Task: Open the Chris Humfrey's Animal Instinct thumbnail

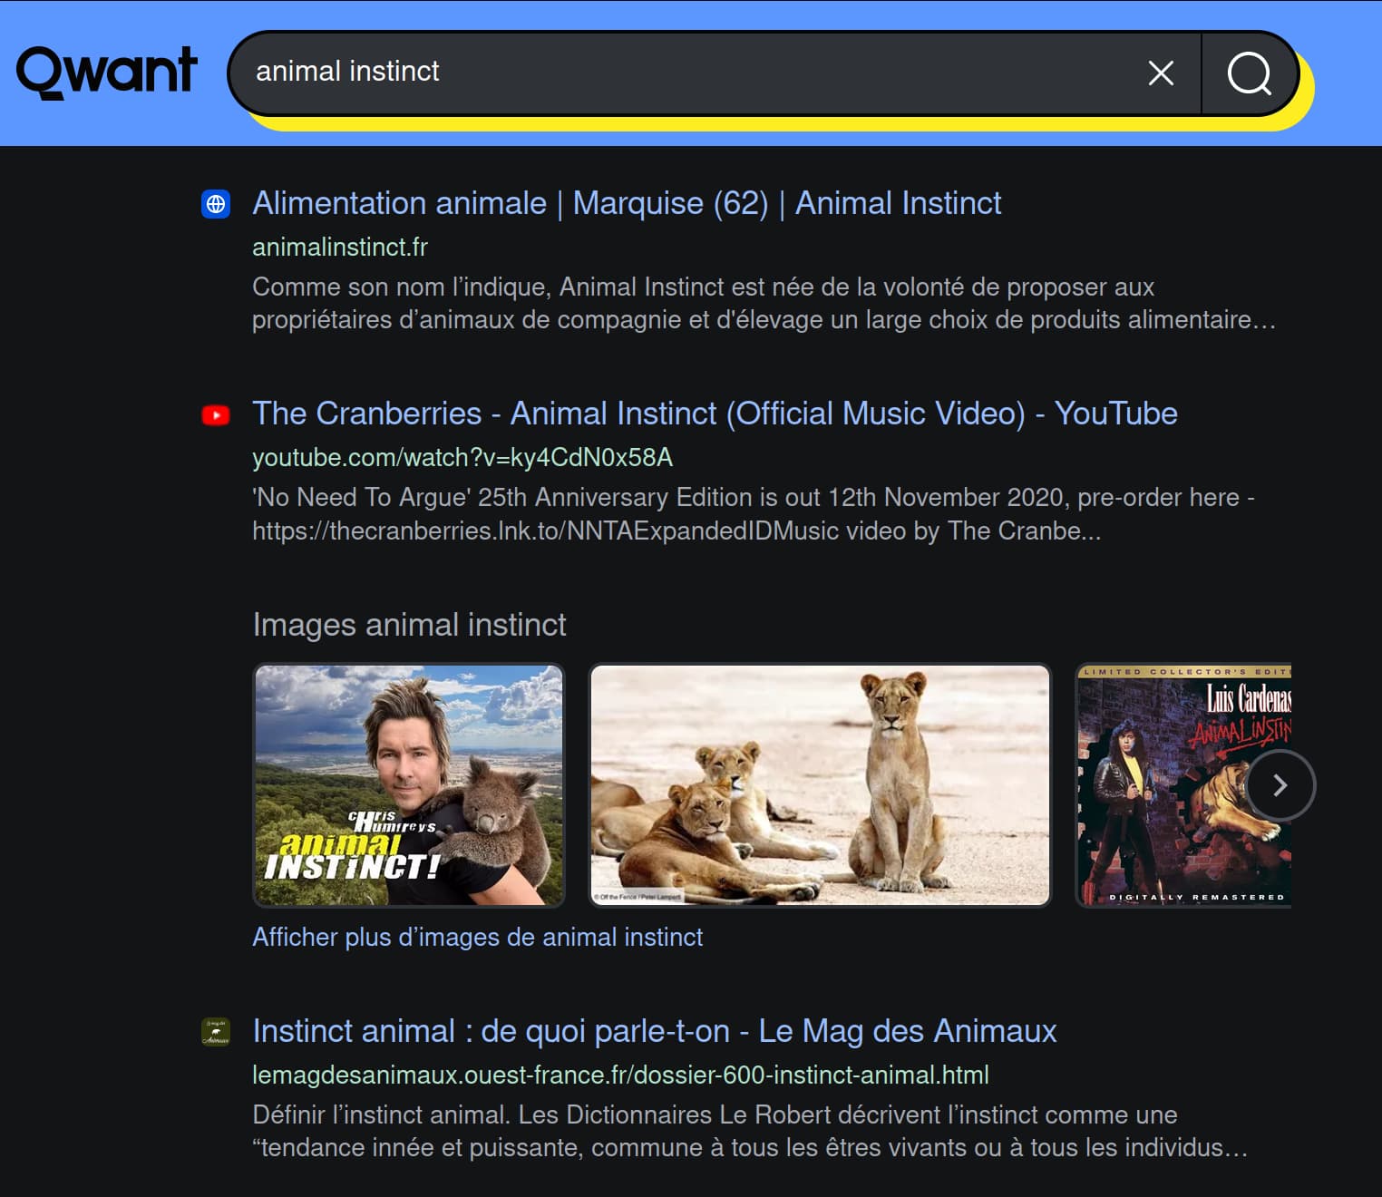Action: tap(409, 785)
